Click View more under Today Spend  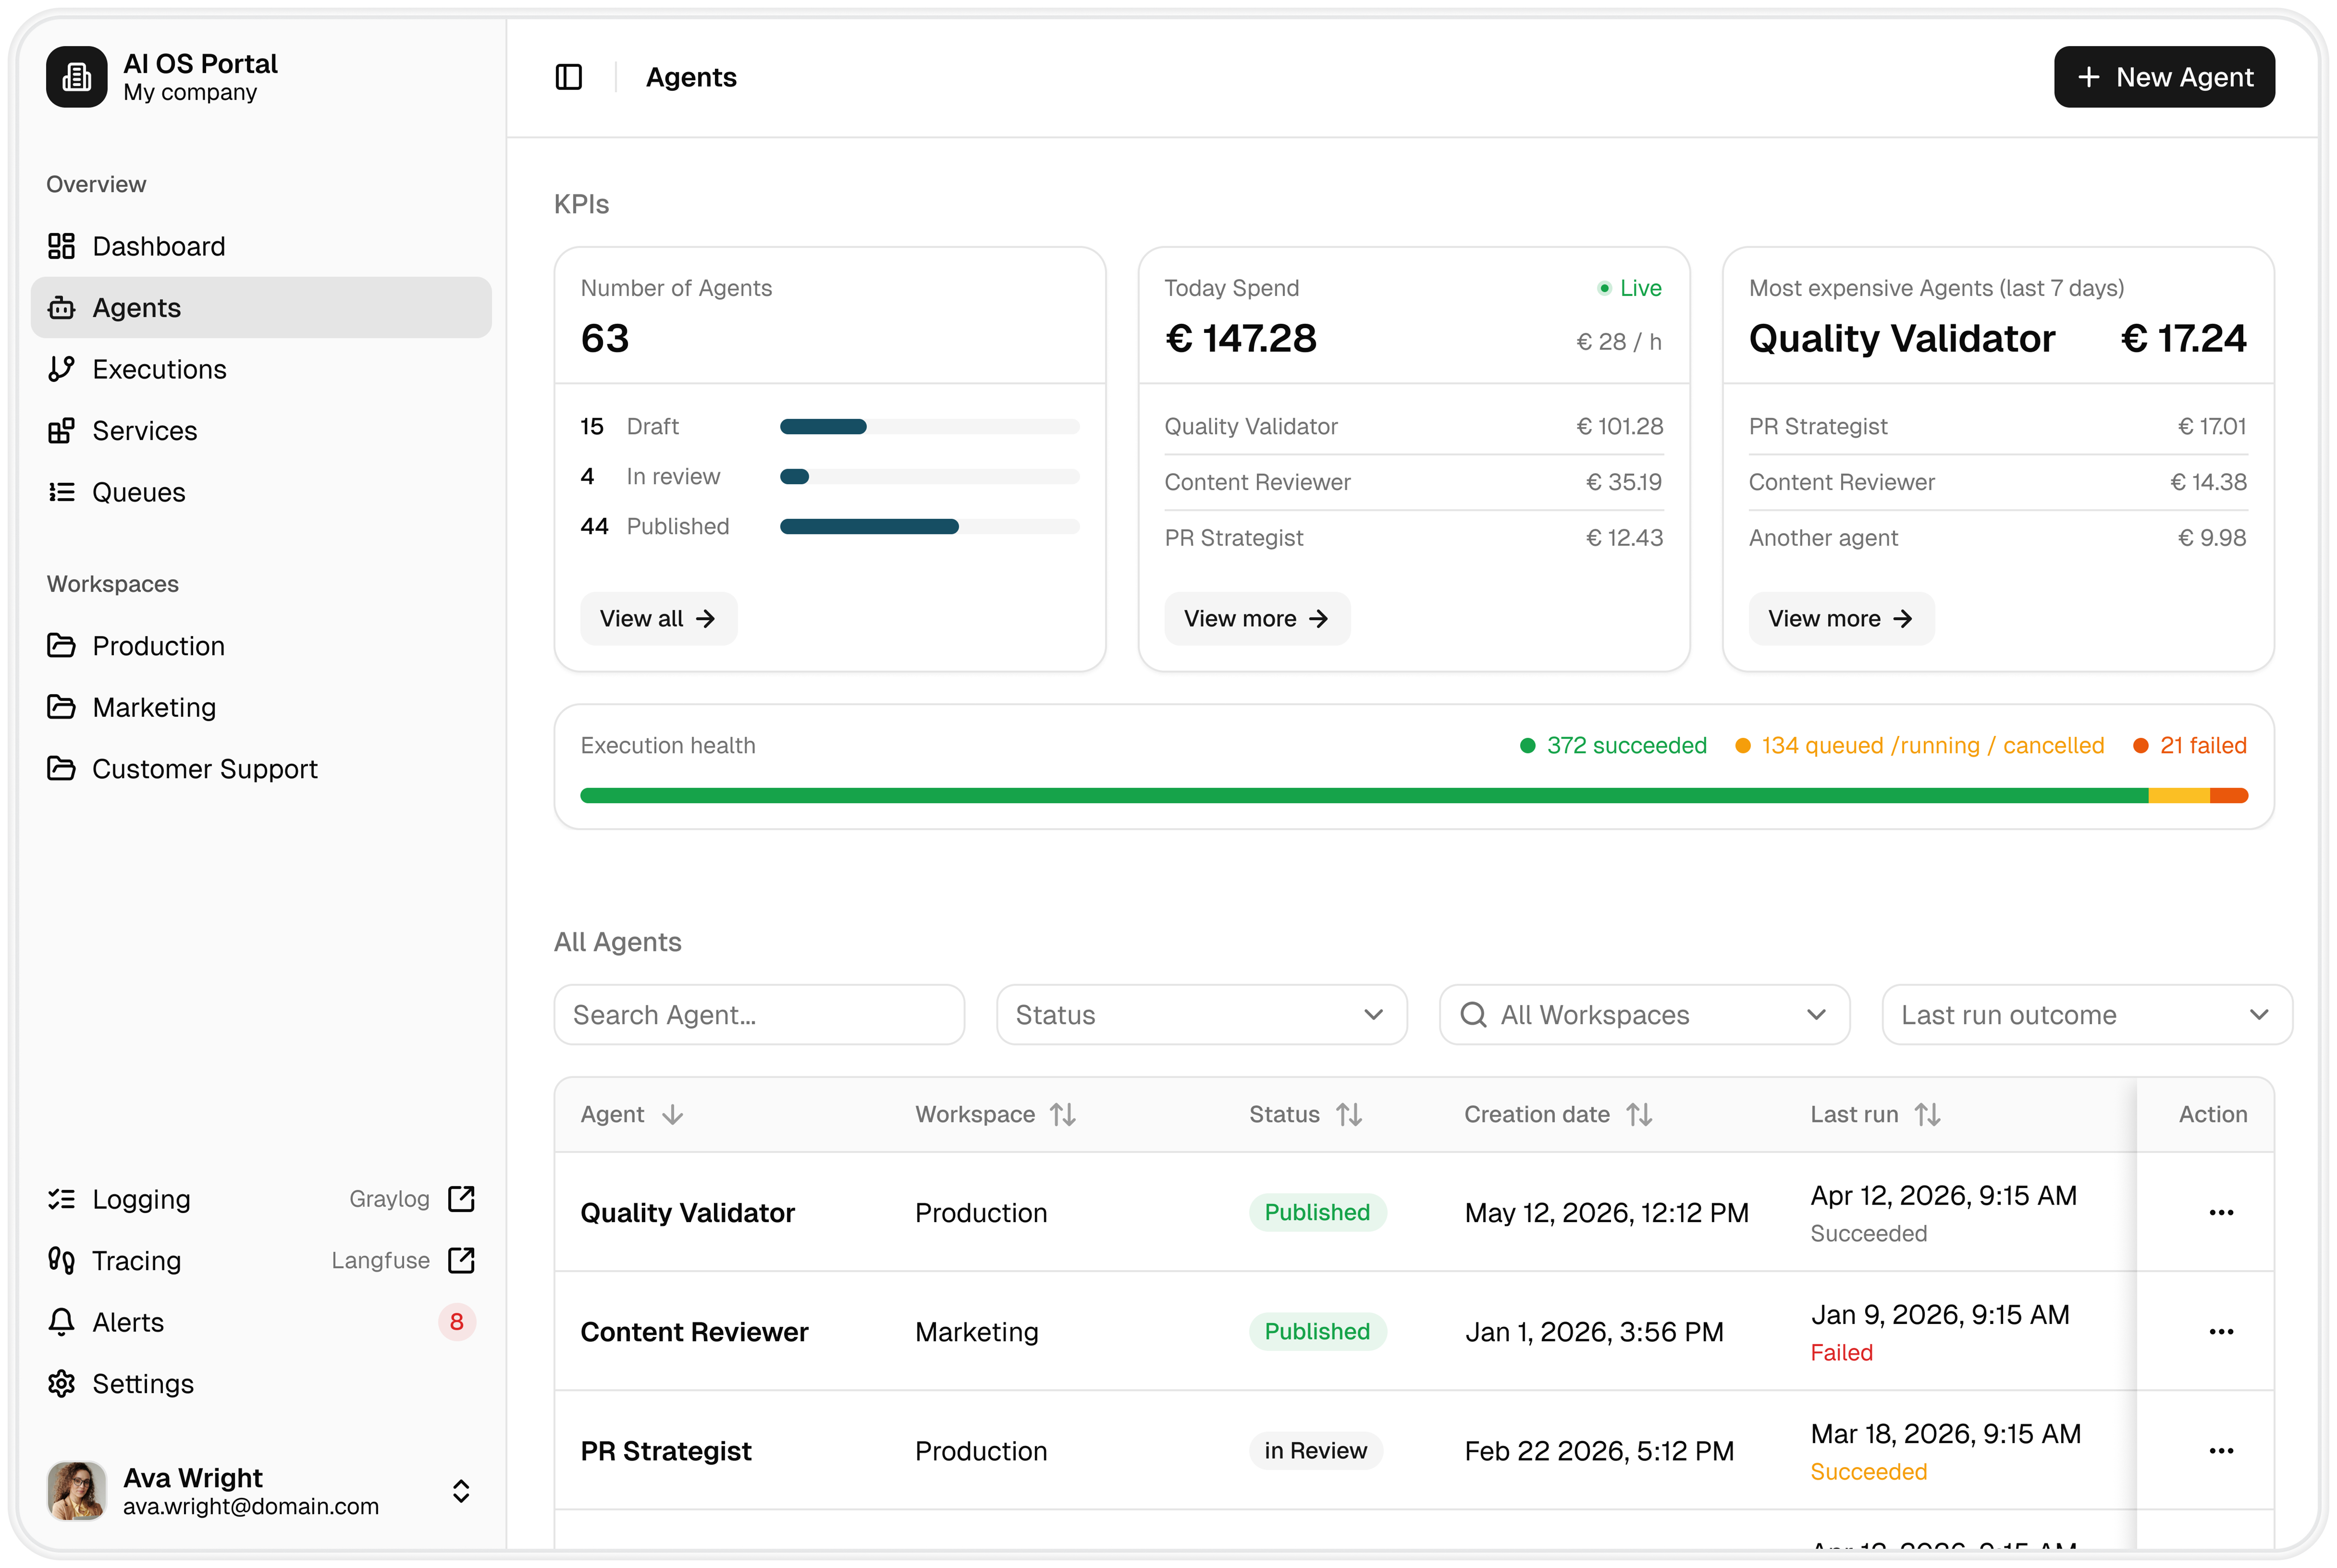click(1257, 619)
